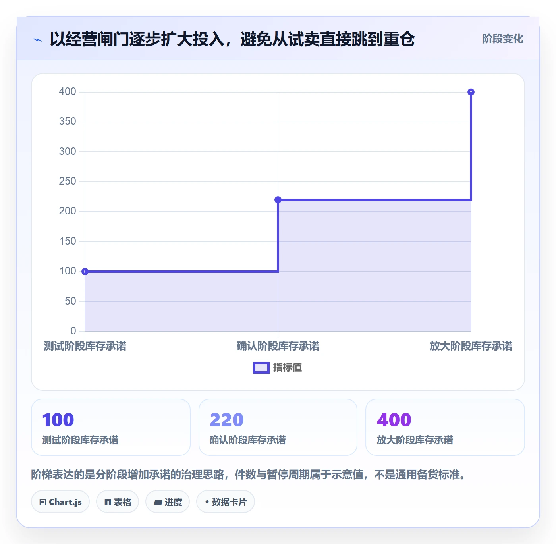Click the footnote starting with 阶梯表达的是
556x544 pixels.
pyautogui.click(x=249, y=475)
